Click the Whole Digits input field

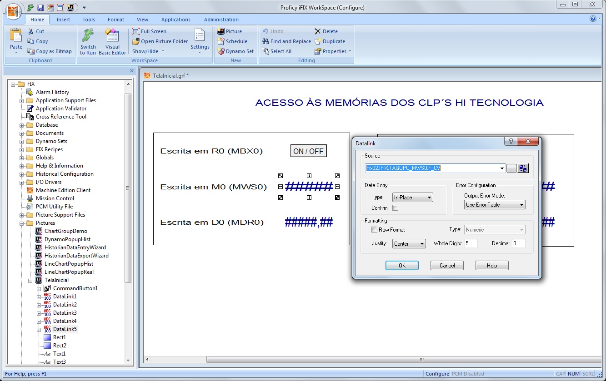tap(471, 243)
